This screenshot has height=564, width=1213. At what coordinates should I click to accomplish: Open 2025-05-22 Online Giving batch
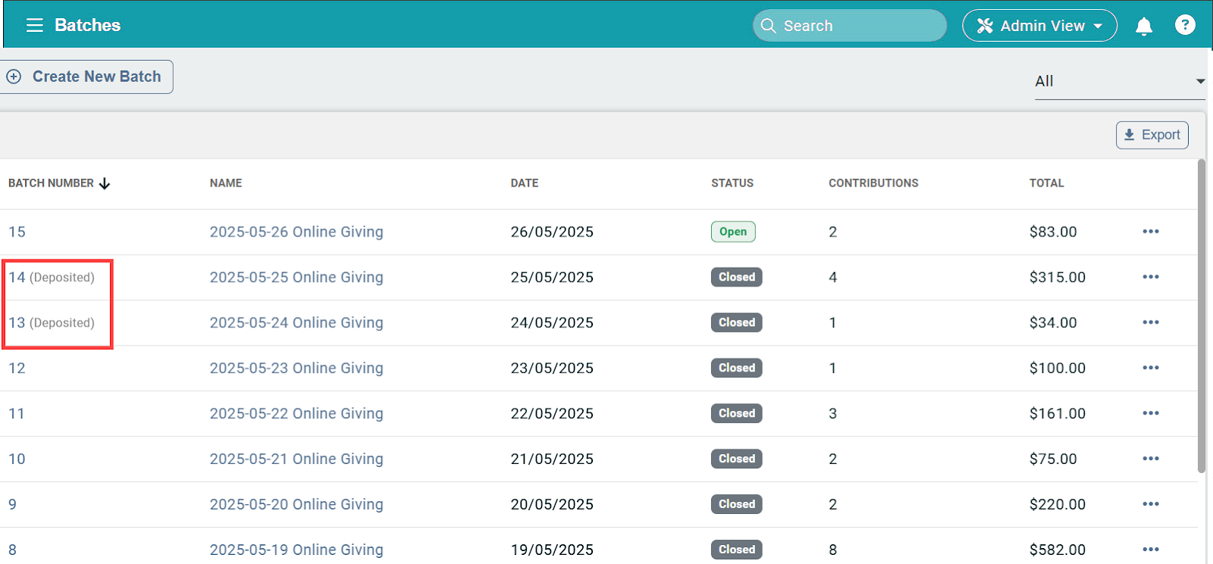296,414
